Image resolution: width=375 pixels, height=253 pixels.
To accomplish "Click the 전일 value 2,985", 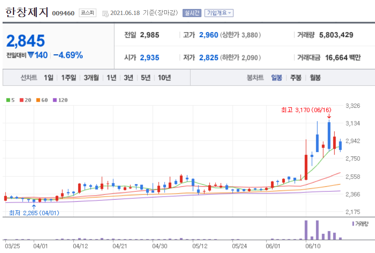I will 150,35.
